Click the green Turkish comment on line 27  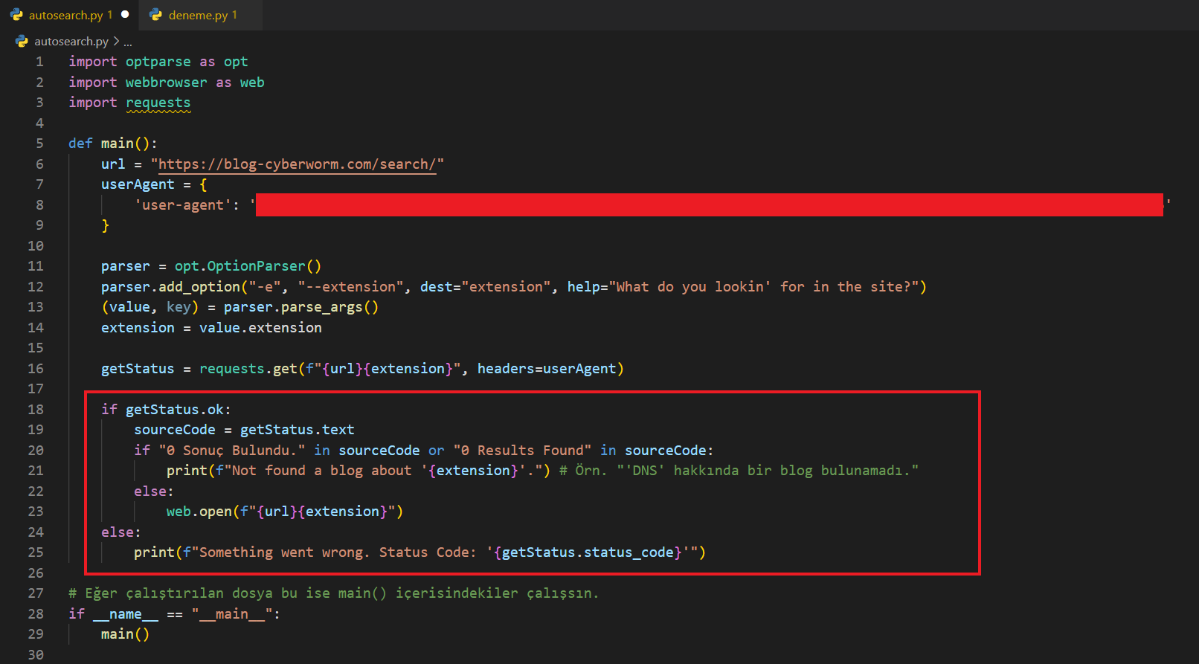tap(333, 593)
